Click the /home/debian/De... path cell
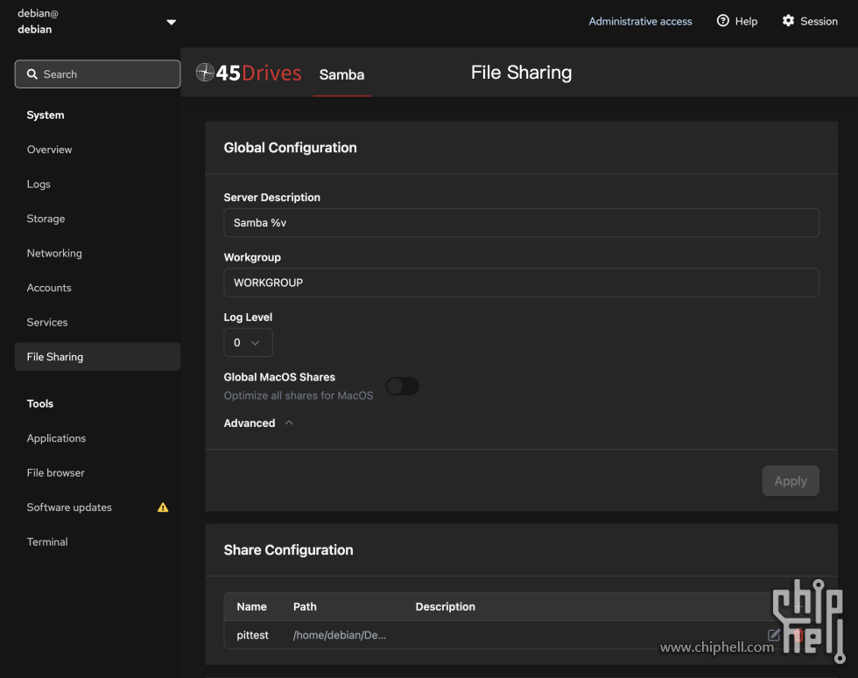 tap(340, 635)
